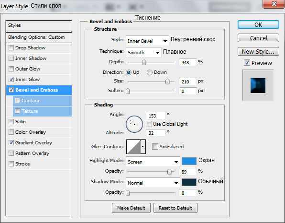Enable the Drop Shadow checkbox
The height and width of the screenshot is (223, 285).
coord(11,48)
